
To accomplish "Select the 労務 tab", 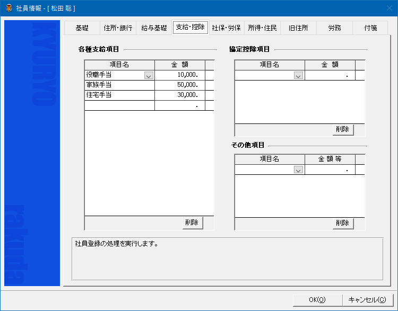I will pyautogui.click(x=334, y=28).
